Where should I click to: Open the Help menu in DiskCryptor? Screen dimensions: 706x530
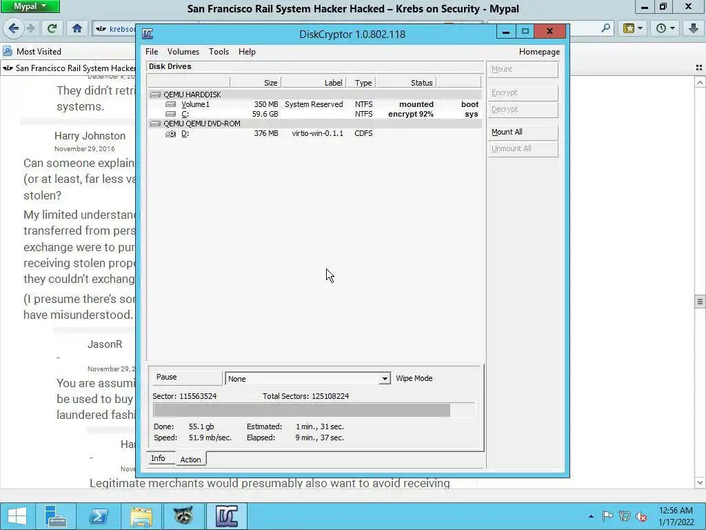pyautogui.click(x=247, y=52)
